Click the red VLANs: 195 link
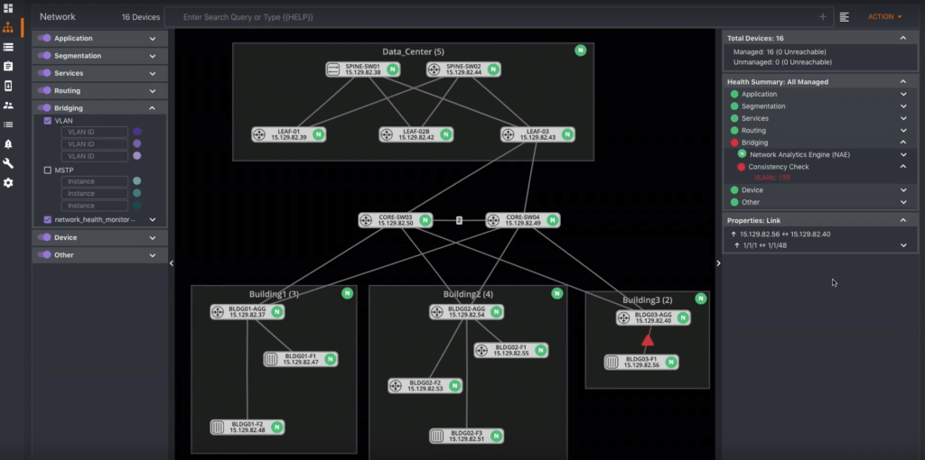This screenshot has width=925, height=460. tap(771, 178)
